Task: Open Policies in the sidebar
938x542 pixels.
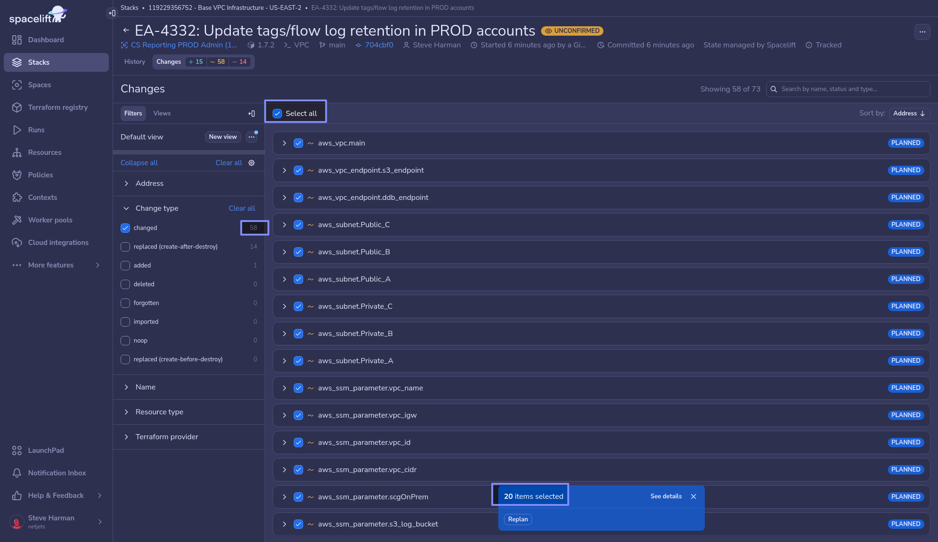Action: click(x=40, y=175)
